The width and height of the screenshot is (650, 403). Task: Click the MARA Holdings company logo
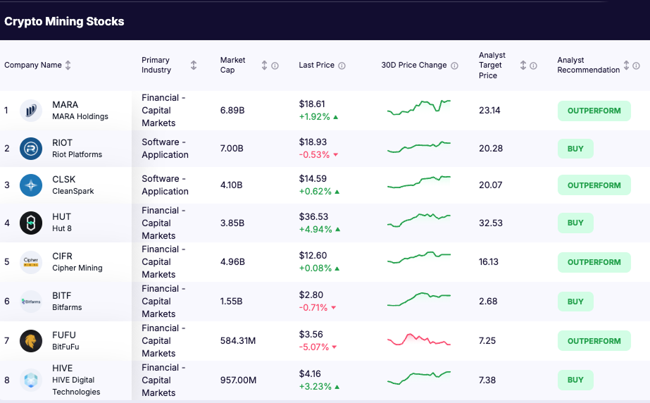pyautogui.click(x=31, y=110)
